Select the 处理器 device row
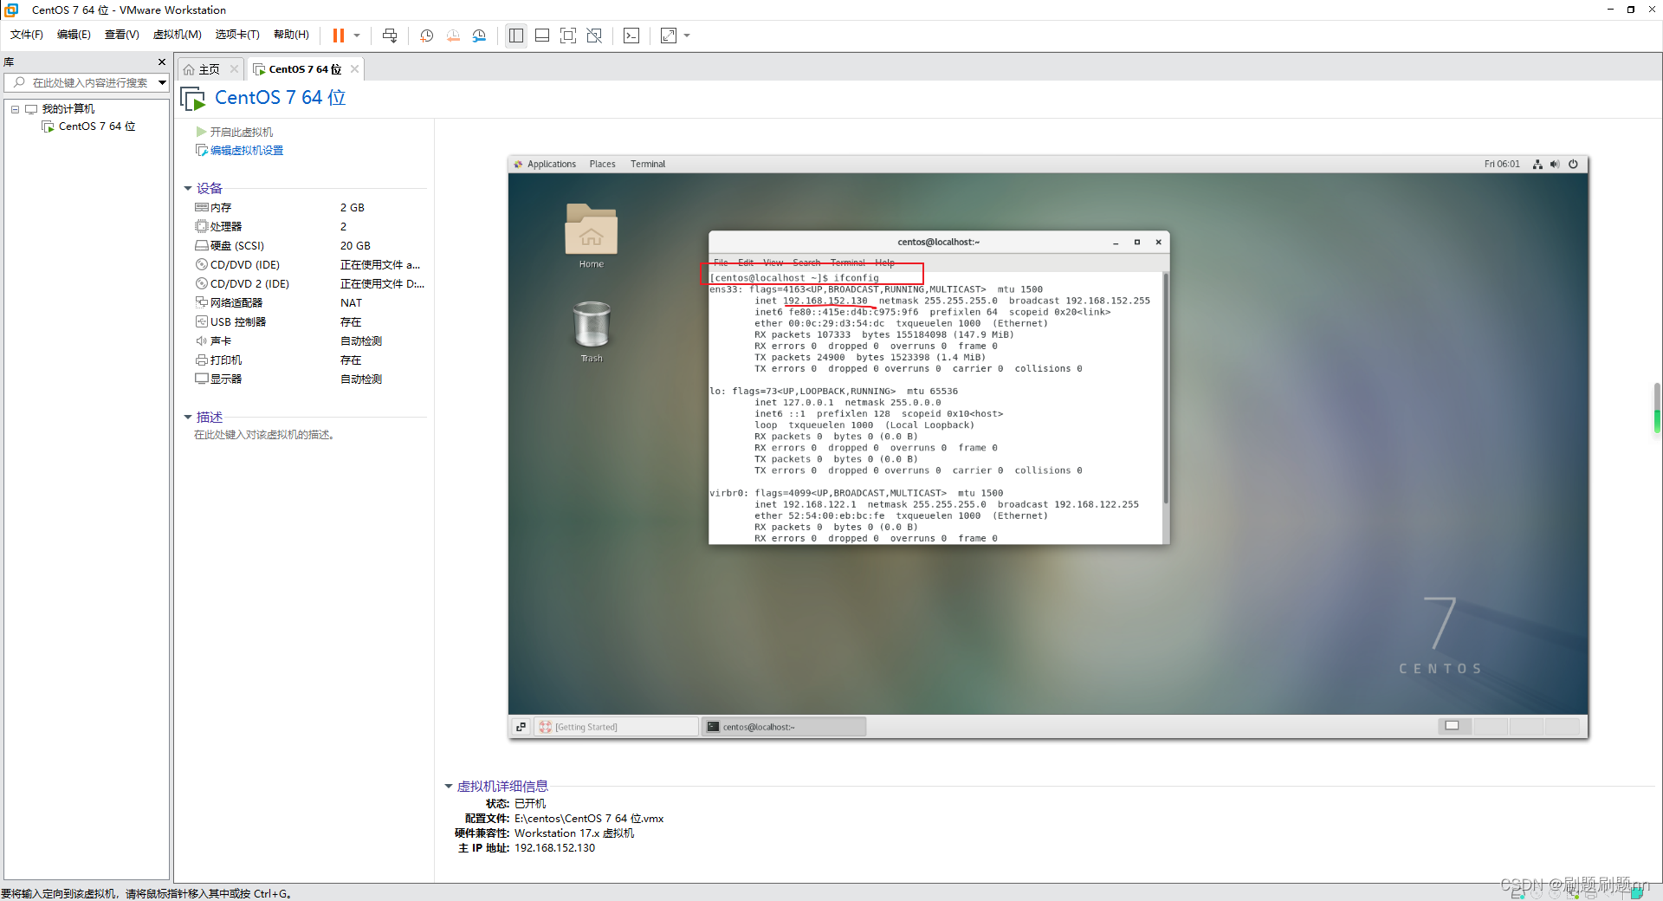The width and height of the screenshot is (1663, 901). (x=309, y=227)
